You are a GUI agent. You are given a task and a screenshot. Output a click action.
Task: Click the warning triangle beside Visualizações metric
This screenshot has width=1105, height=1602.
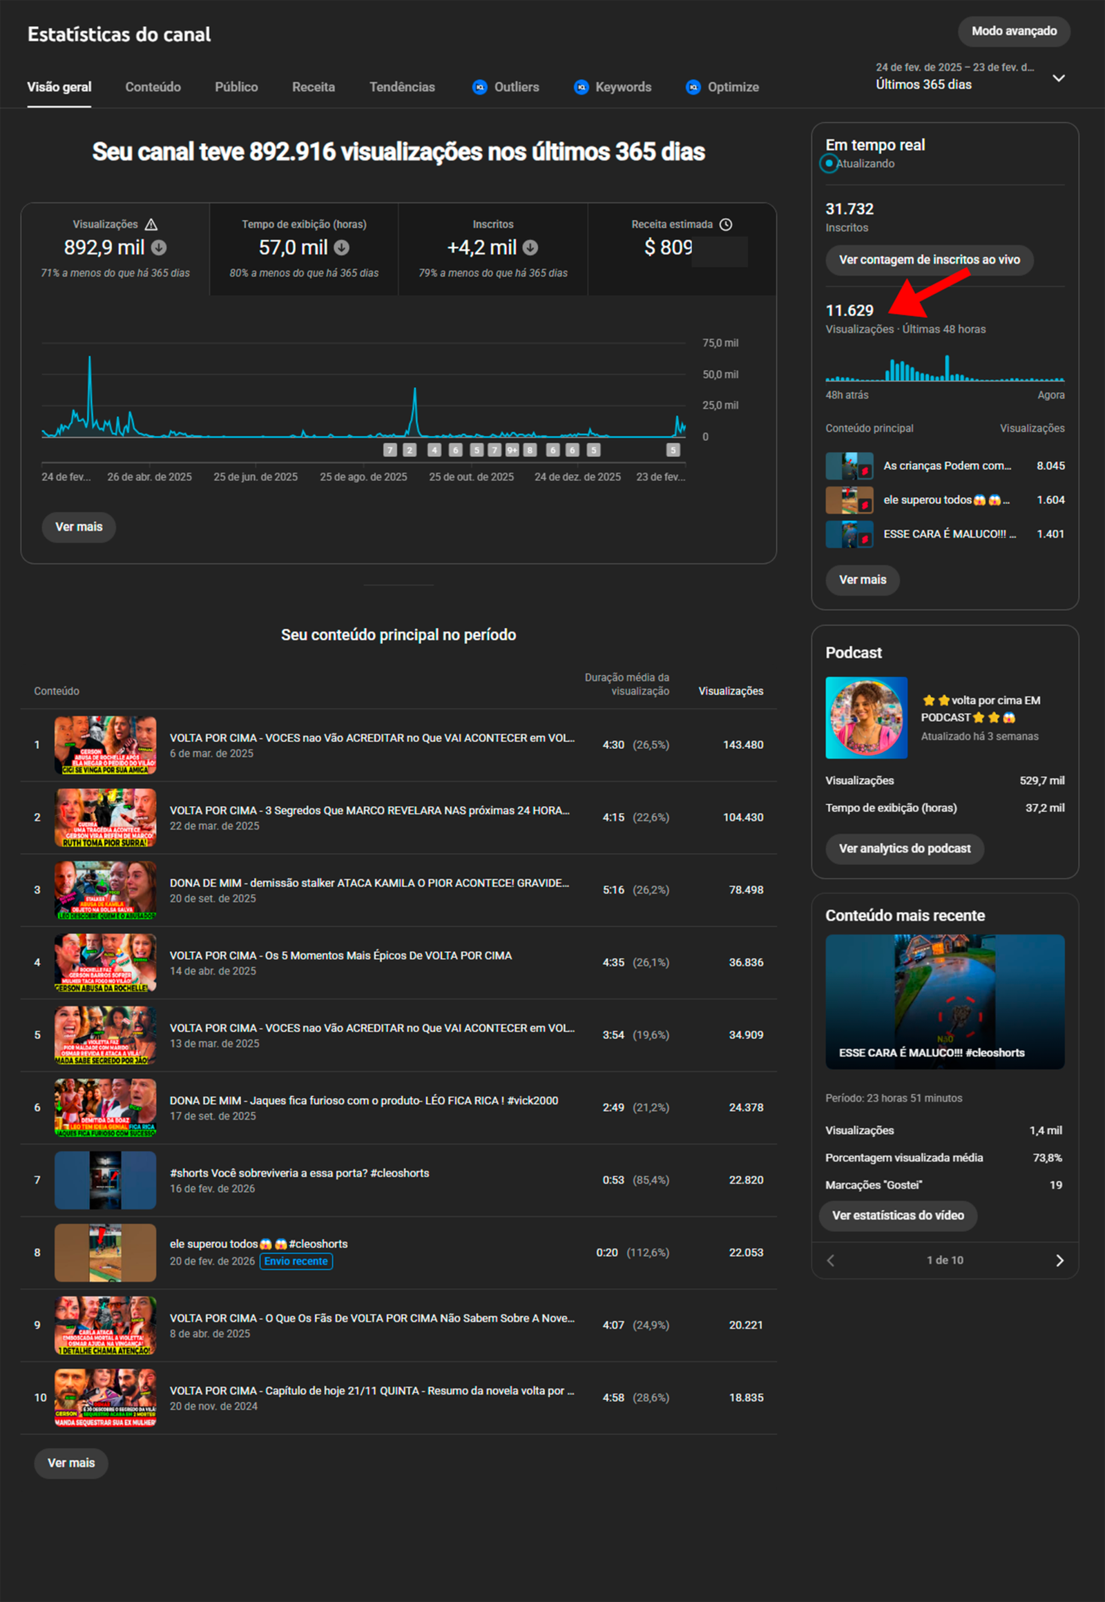pos(151,224)
